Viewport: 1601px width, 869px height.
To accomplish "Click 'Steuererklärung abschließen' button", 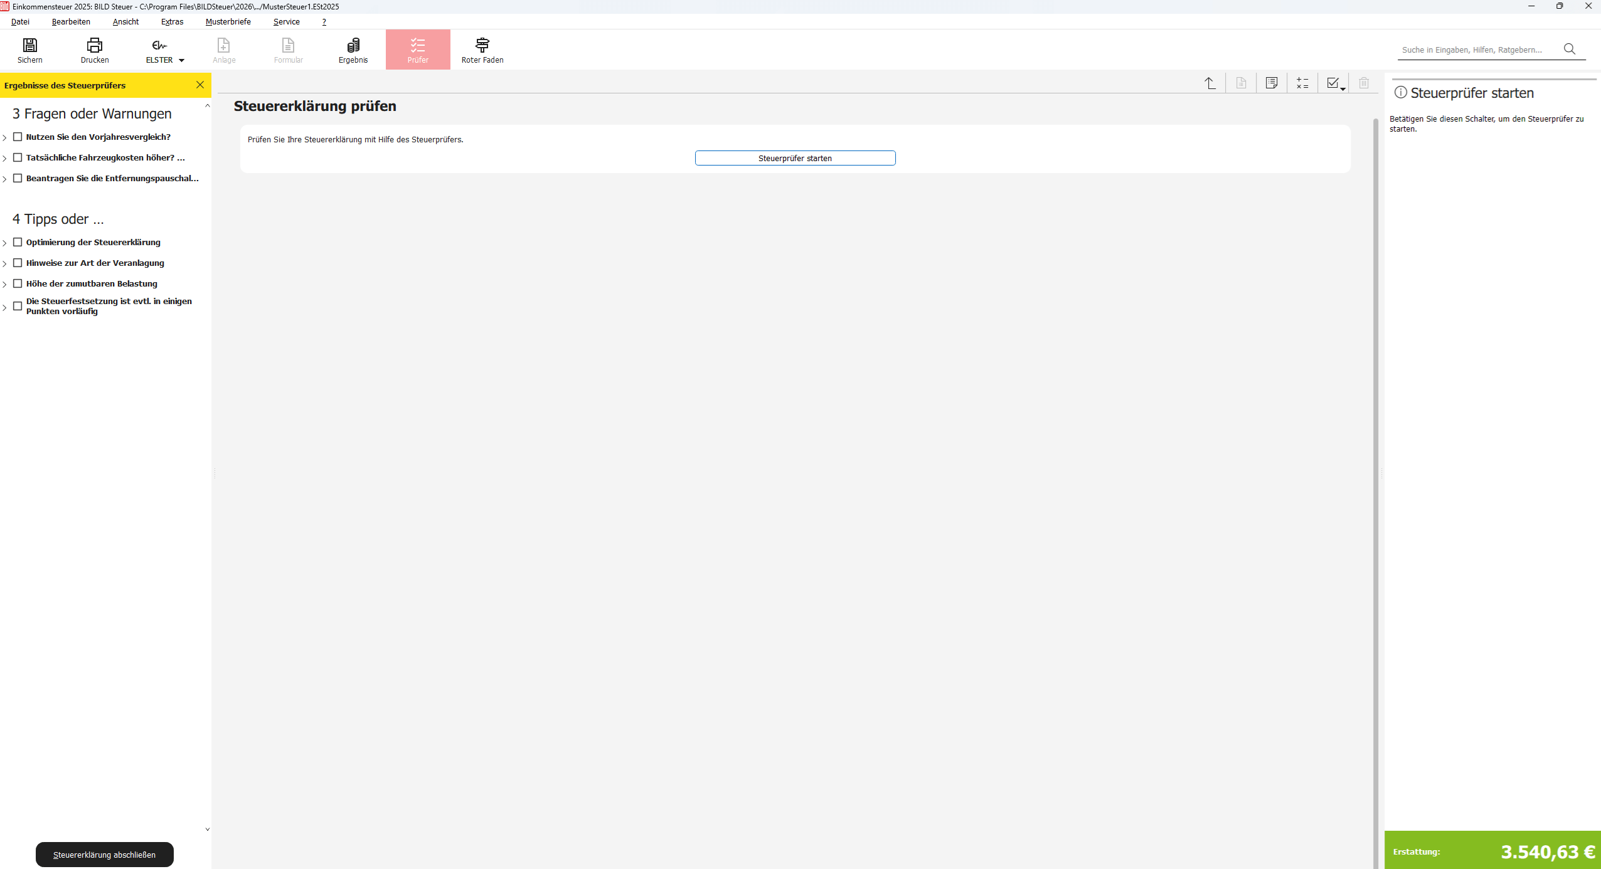I will 104,855.
